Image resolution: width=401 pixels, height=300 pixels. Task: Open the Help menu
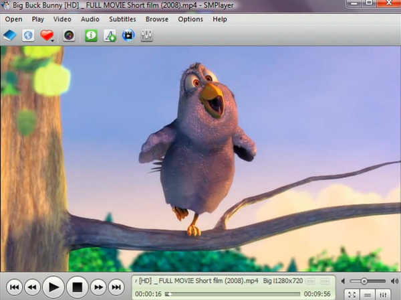(x=220, y=19)
